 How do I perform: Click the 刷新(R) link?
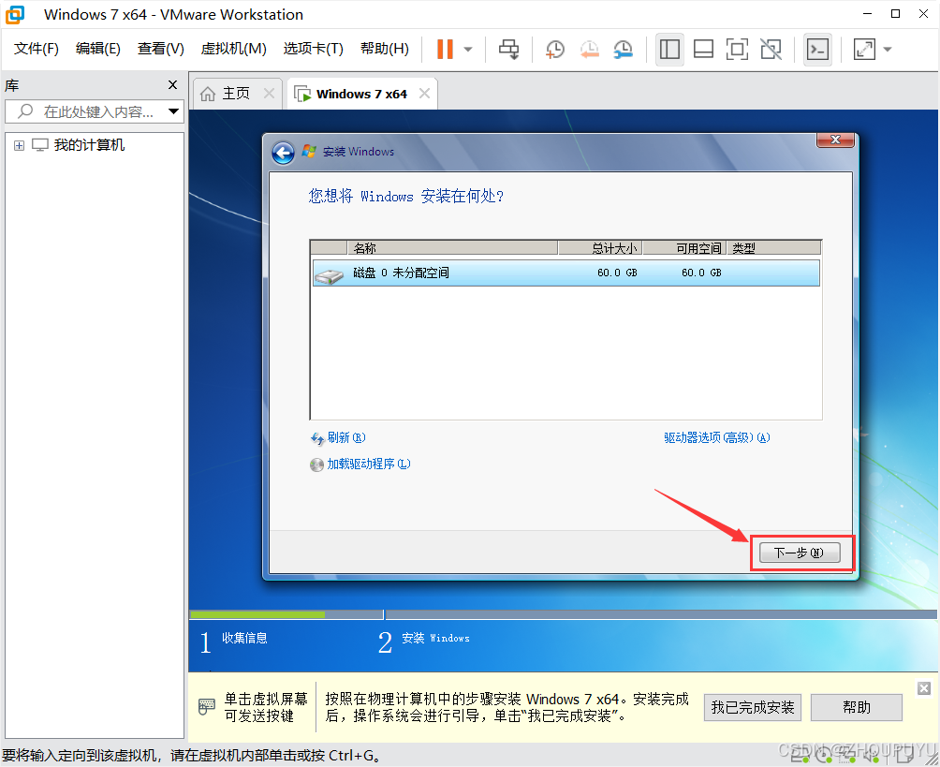click(345, 437)
